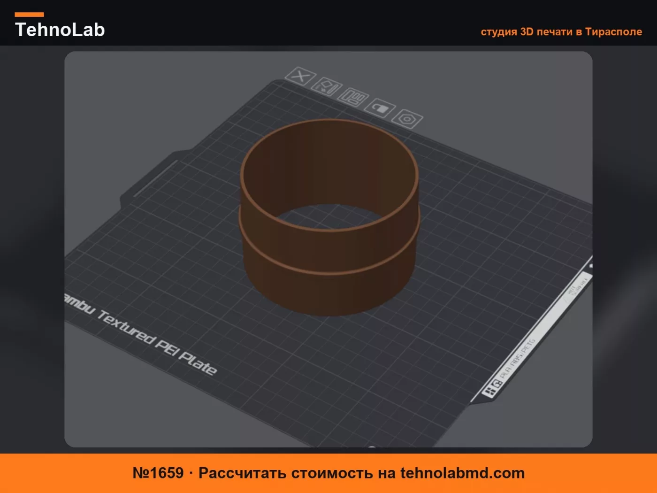The width and height of the screenshot is (657, 493).
Task: Click the arrange objects plate icon
Action: 354,97
